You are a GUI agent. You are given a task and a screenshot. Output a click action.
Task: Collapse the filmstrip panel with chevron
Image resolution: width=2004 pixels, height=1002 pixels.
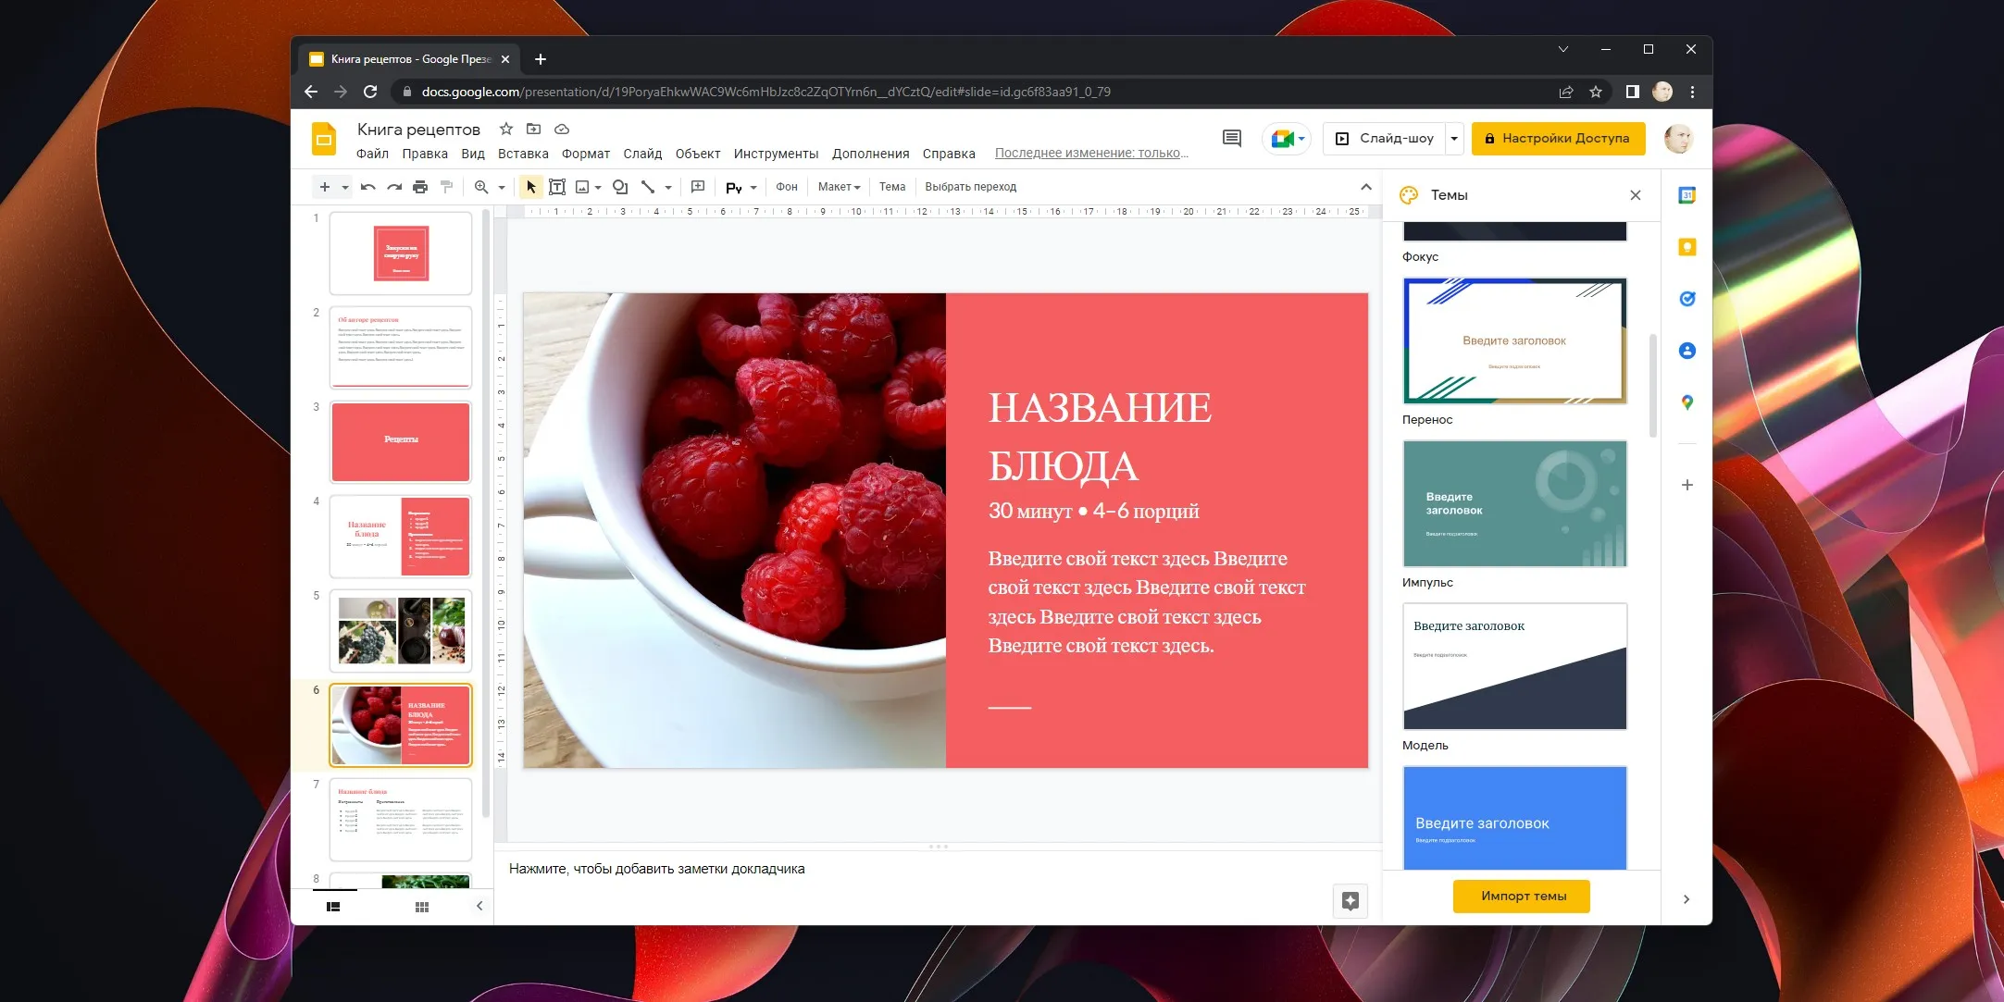(x=479, y=906)
